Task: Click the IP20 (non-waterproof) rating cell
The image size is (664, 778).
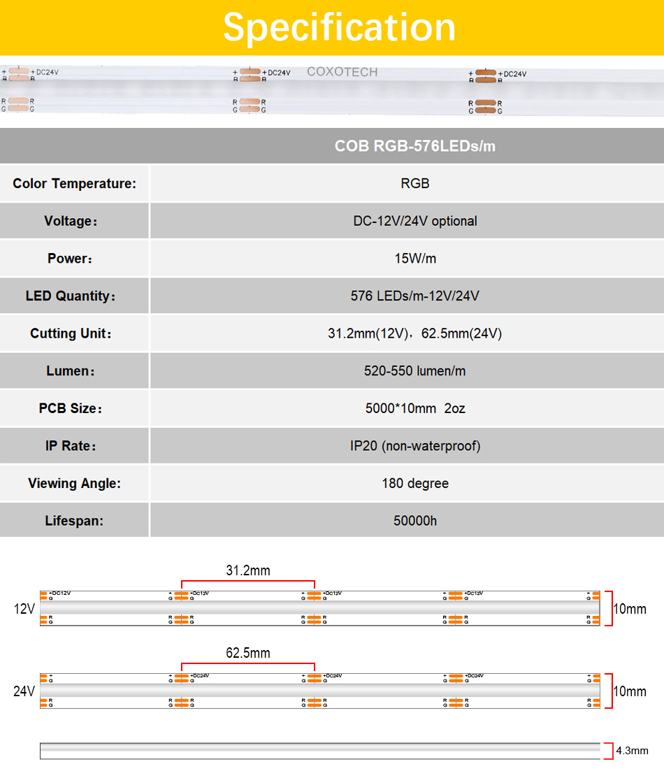Action: click(x=414, y=446)
